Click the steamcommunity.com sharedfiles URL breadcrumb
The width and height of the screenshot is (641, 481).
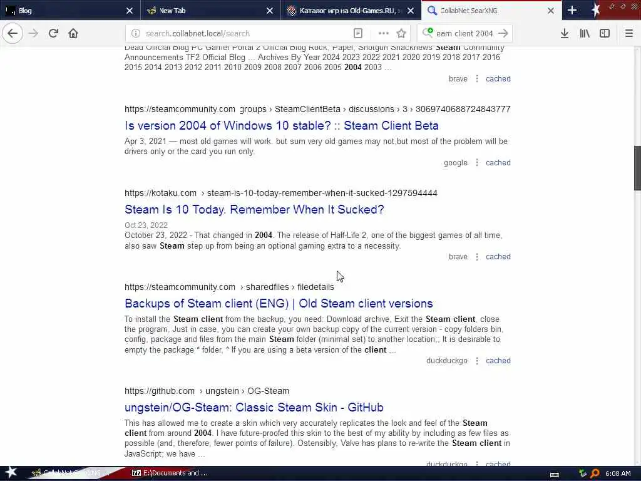pos(229,287)
